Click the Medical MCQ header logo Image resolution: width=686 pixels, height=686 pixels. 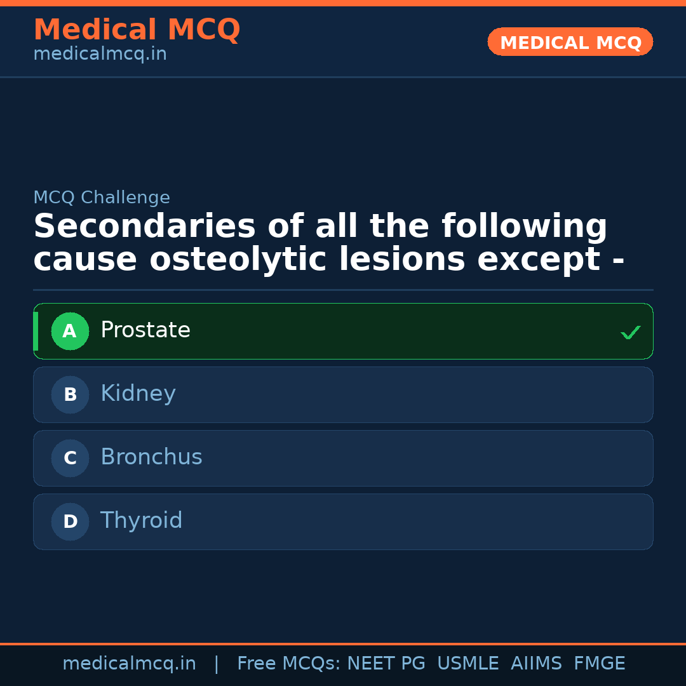click(x=137, y=29)
